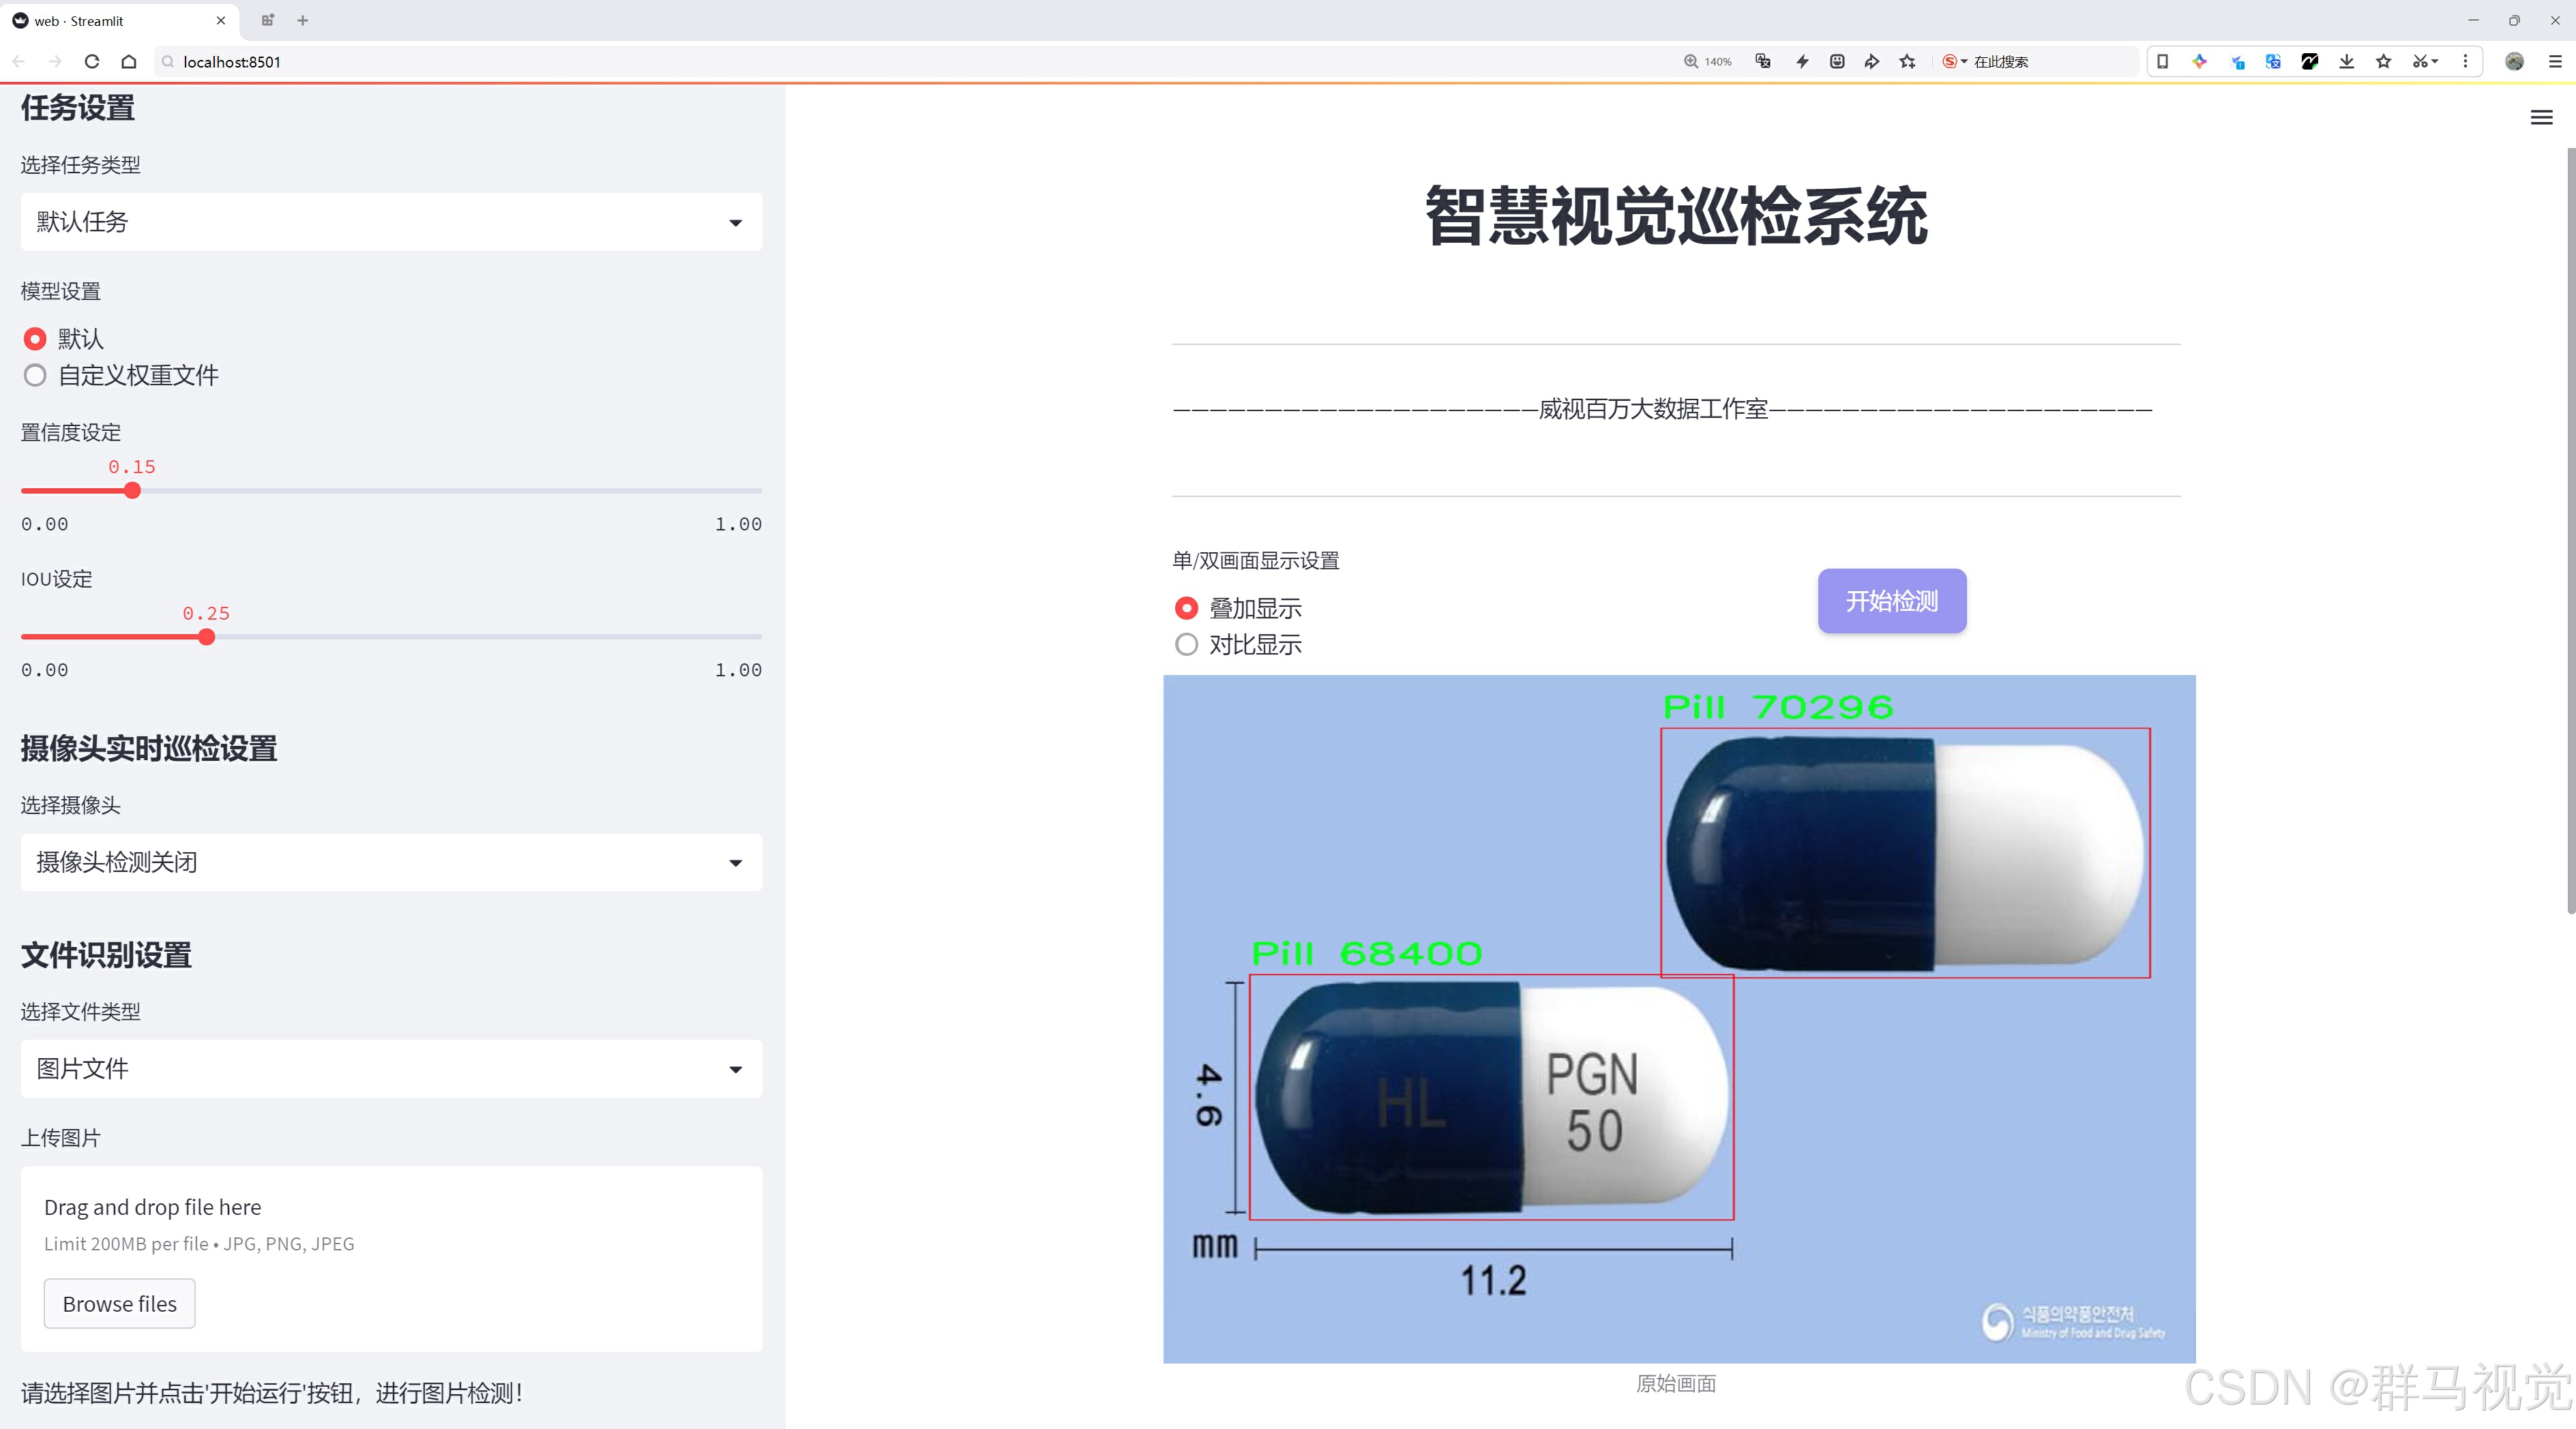
Task: Click the confidence slider handle at 0.15
Action: [x=132, y=491]
